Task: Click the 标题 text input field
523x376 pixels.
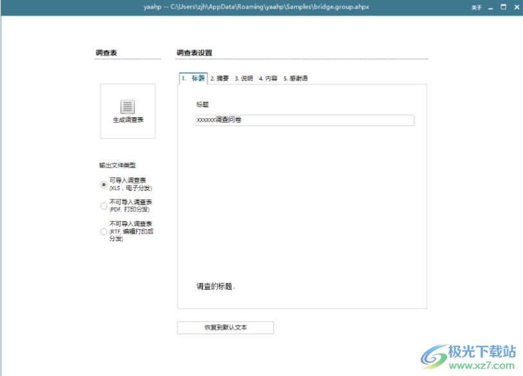Action: tap(305, 120)
